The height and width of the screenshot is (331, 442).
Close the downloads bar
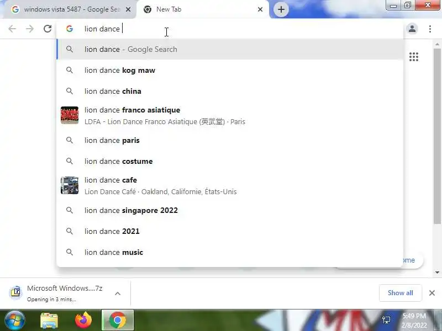click(432, 293)
